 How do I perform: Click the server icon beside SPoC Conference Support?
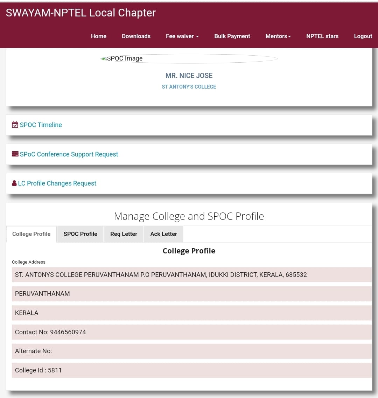pos(15,154)
